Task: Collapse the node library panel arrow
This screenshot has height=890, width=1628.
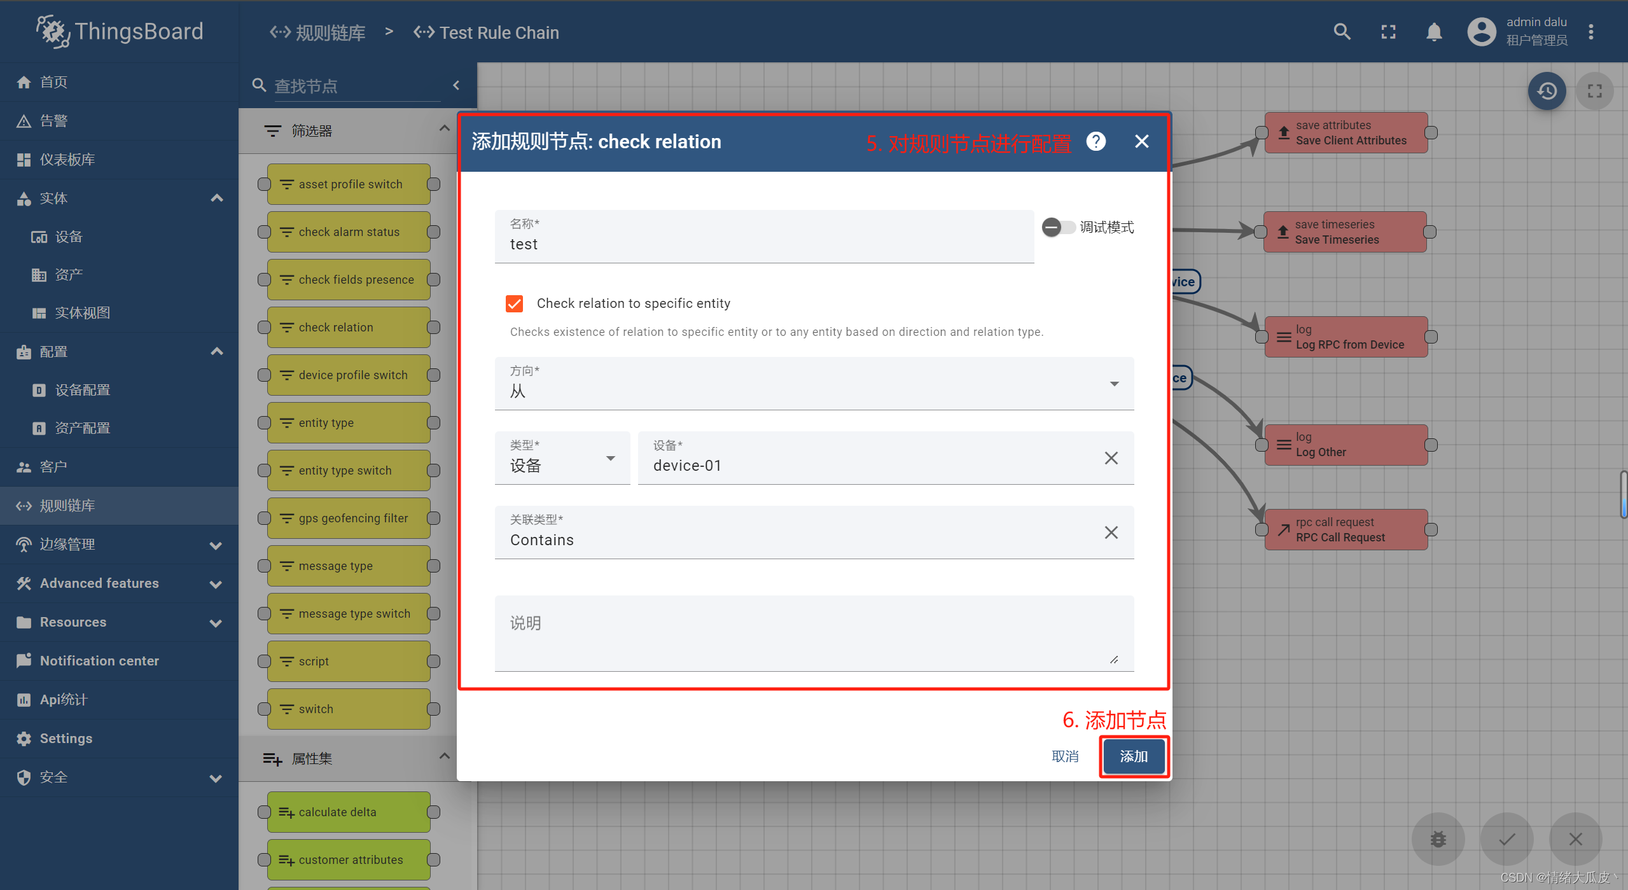Action: tap(456, 85)
